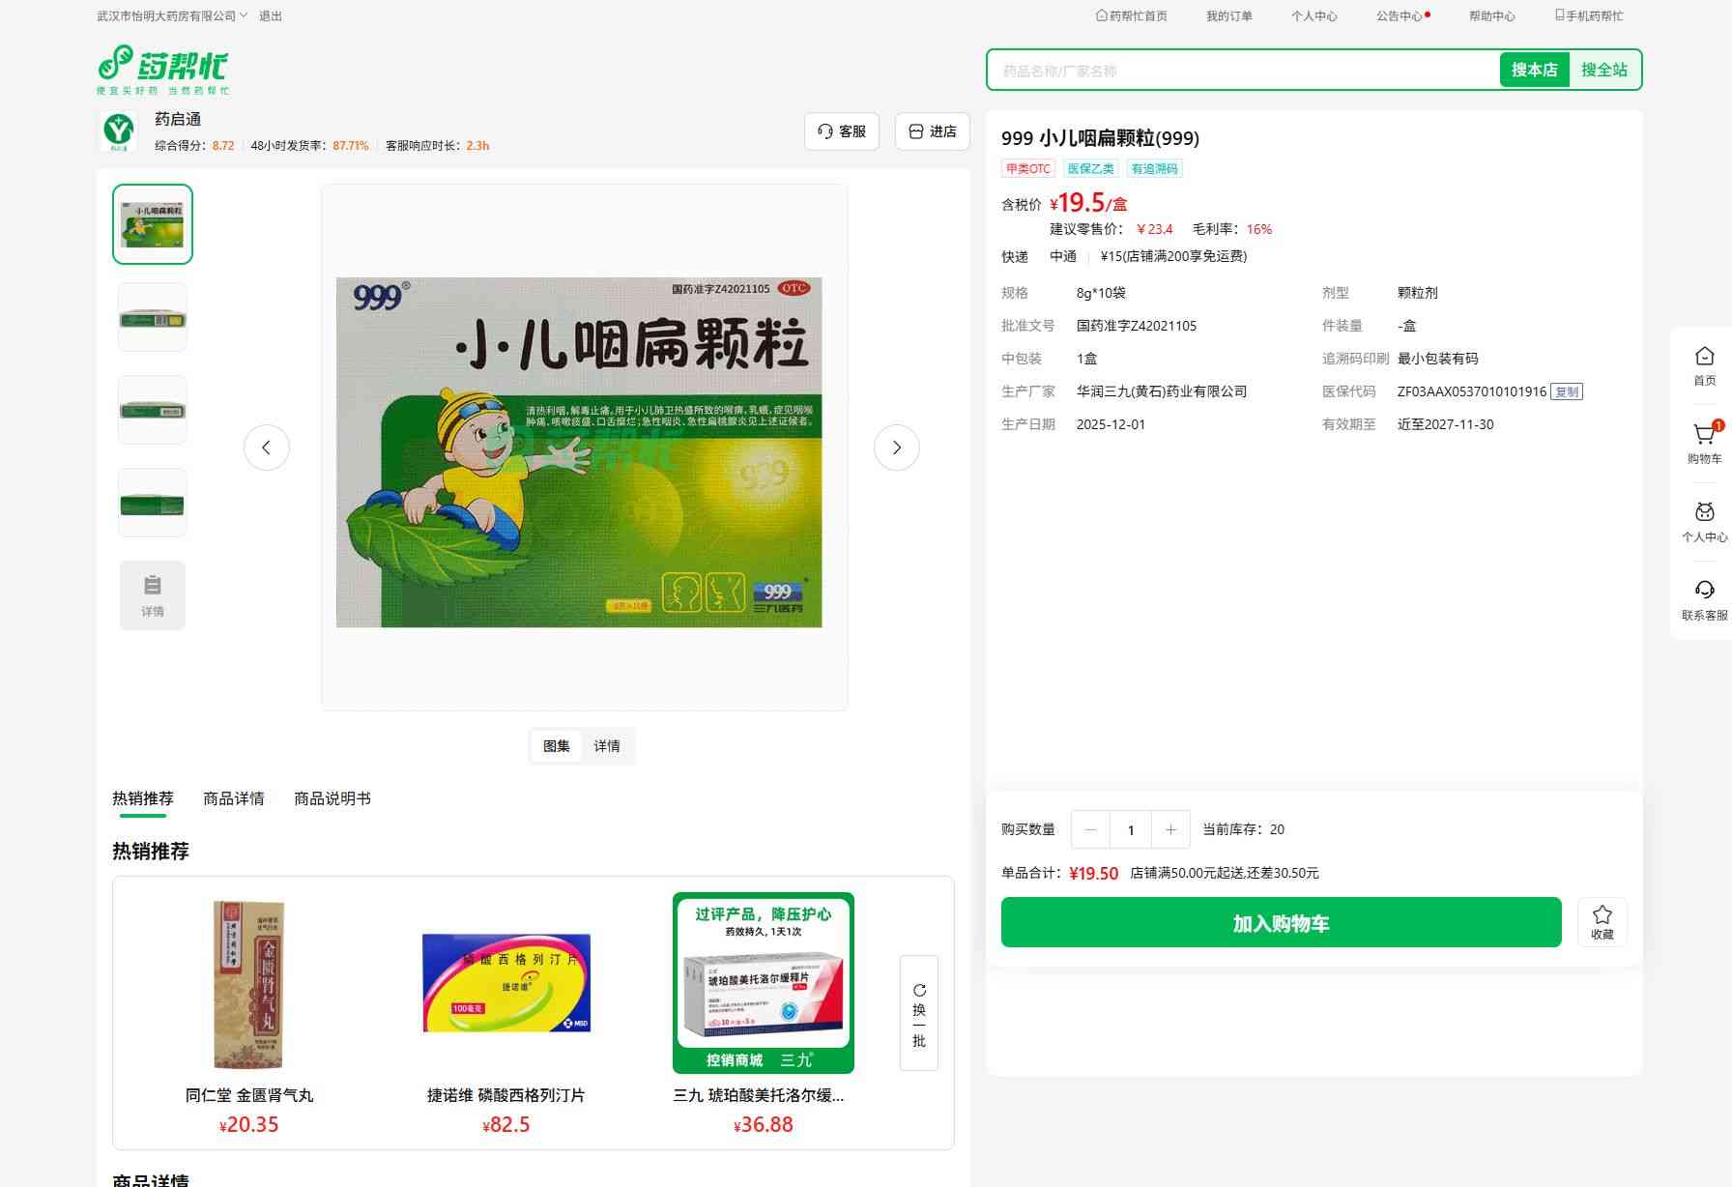1732x1187 pixels.
Task: Click the drug name search field
Action: click(1242, 71)
